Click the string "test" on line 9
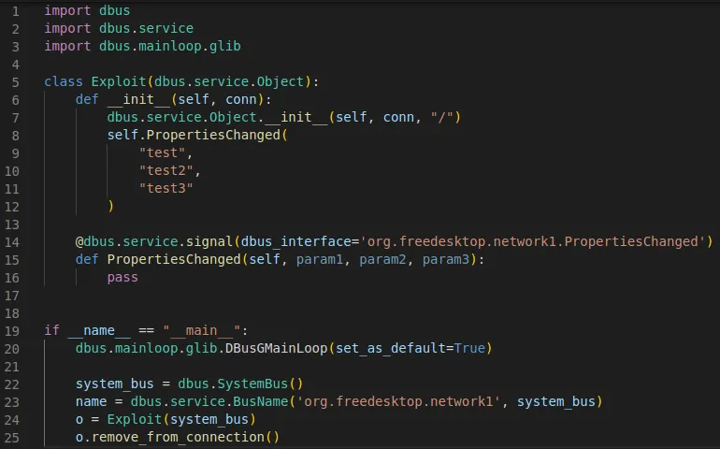This screenshot has height=449, width=720. pyautogui.click(x=162, y=153)
